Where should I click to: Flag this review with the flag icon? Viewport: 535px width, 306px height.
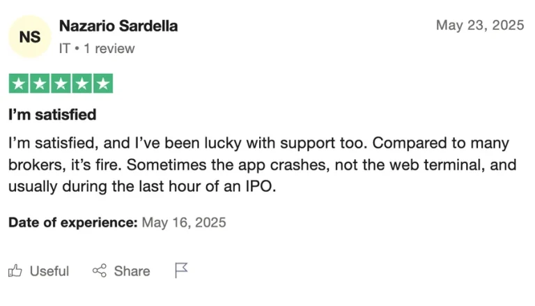(181, 270)
